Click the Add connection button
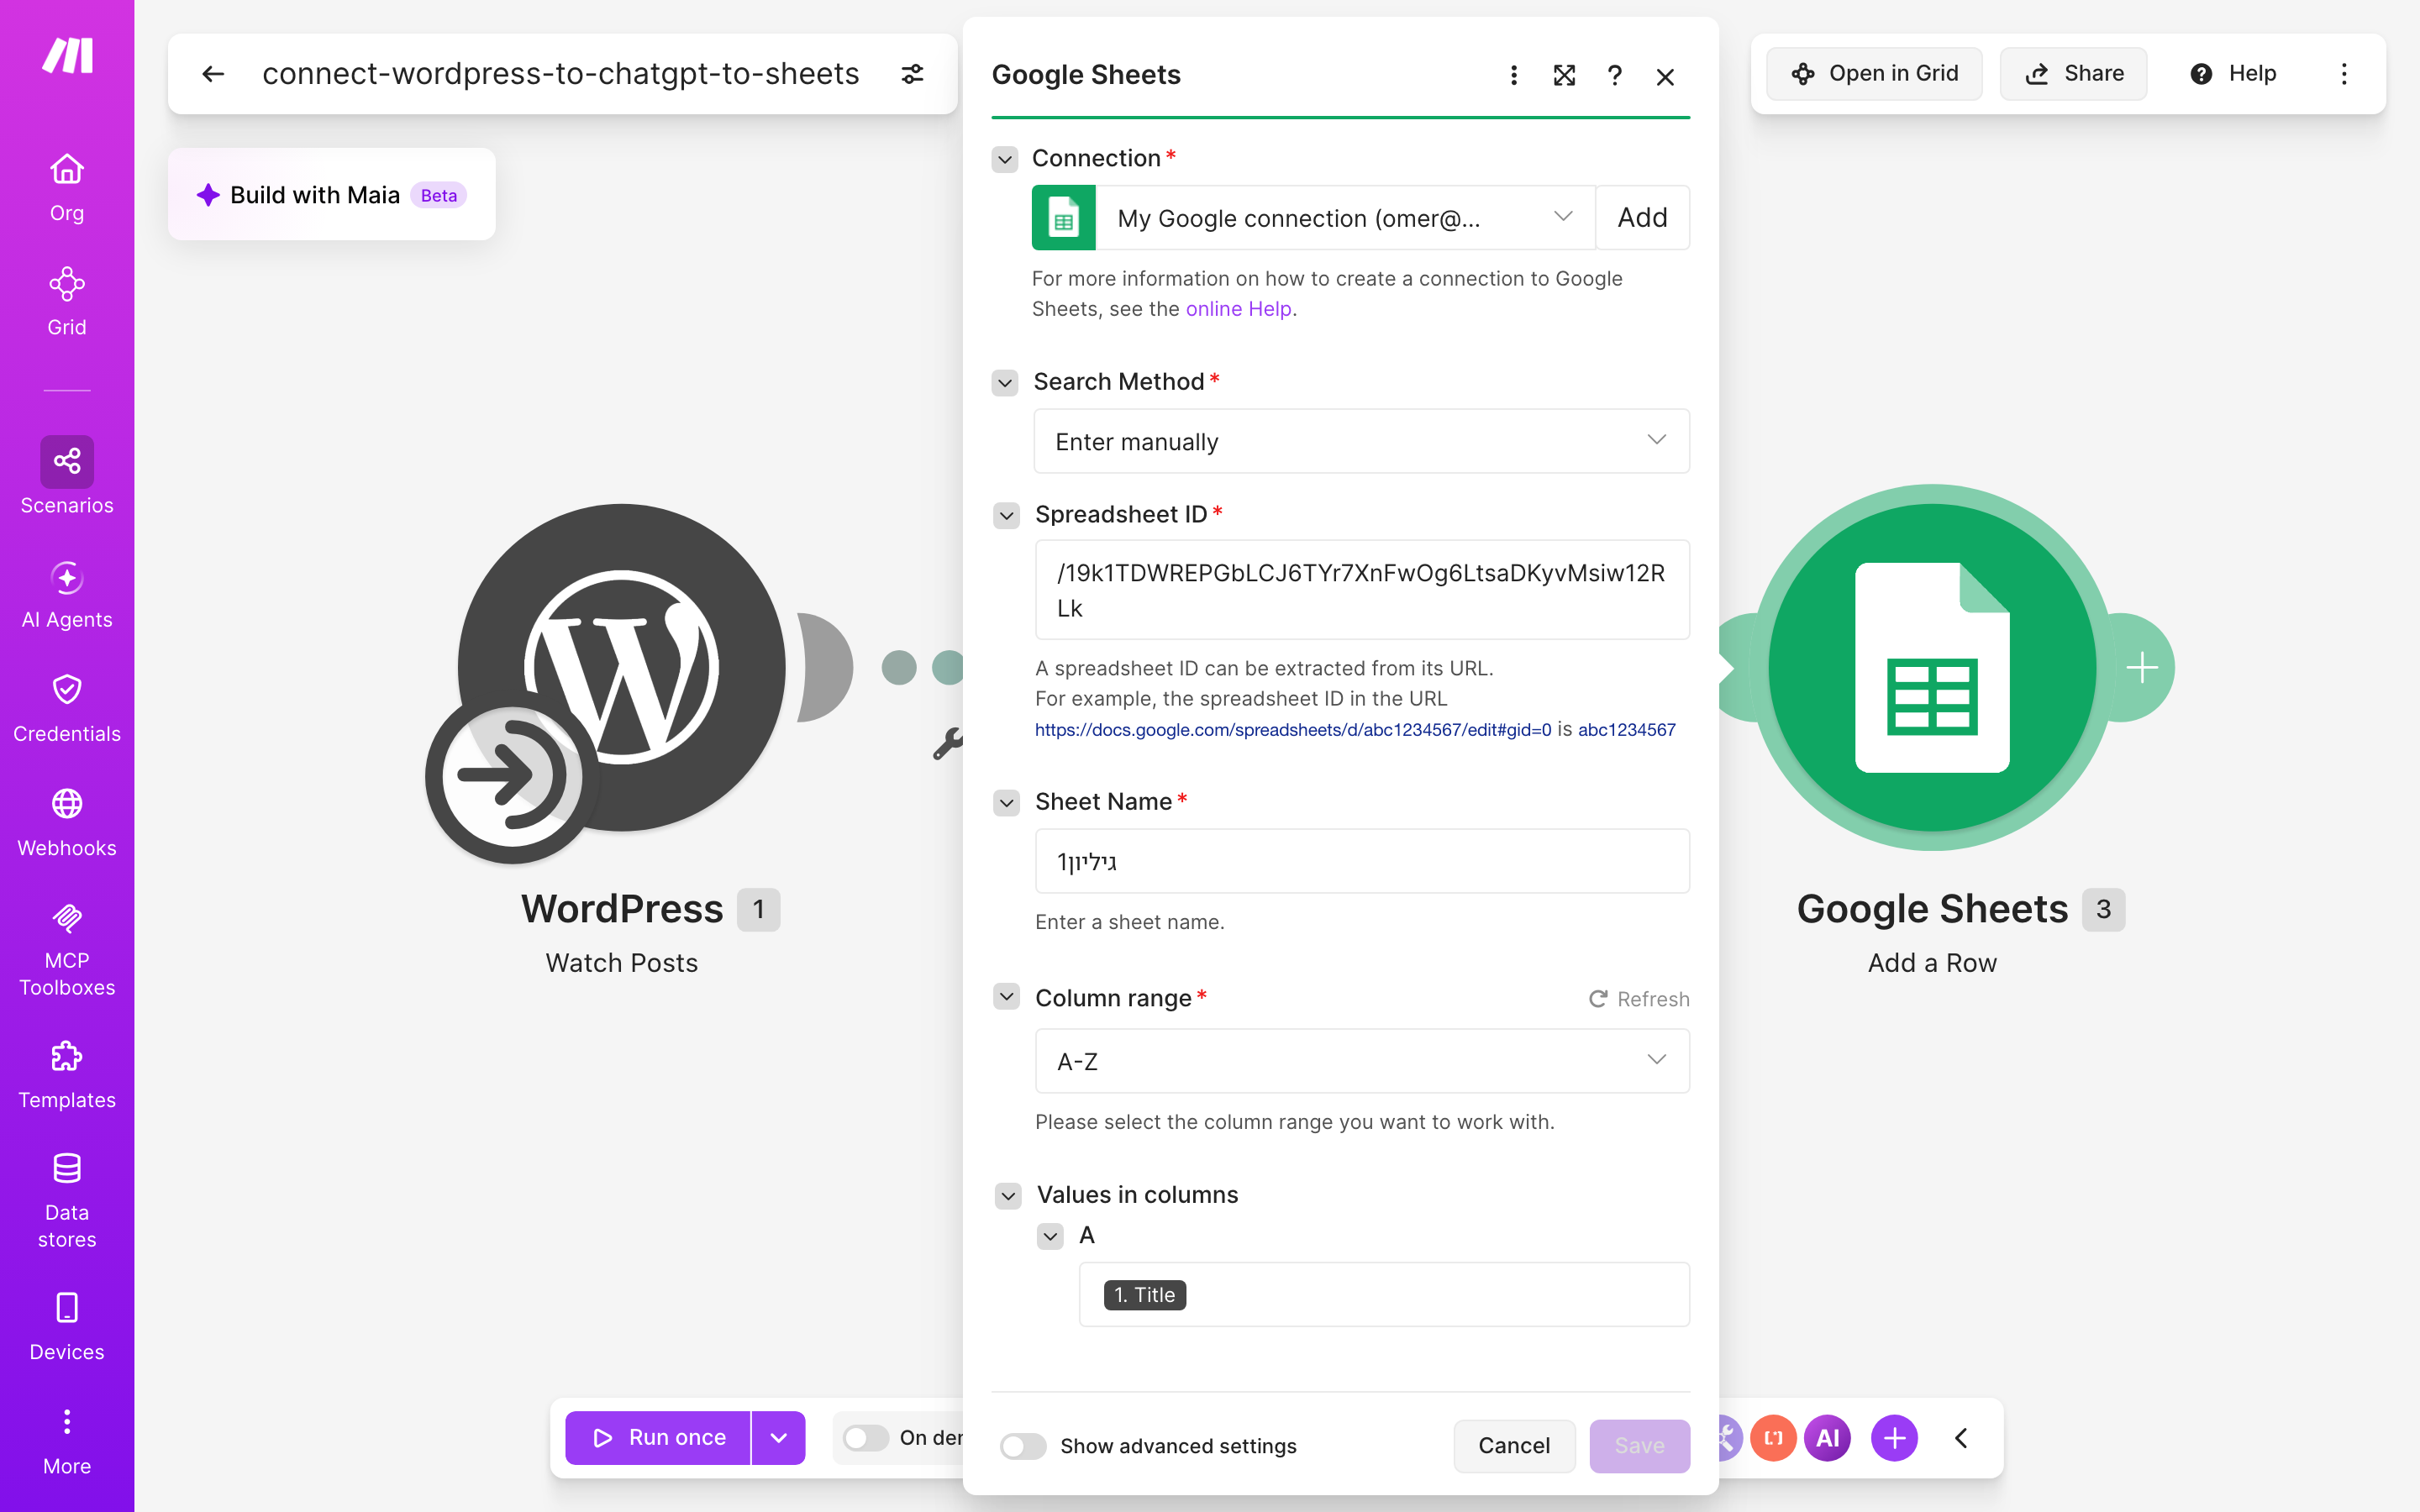The image size is (2420, 1512). coord(1642,218)
